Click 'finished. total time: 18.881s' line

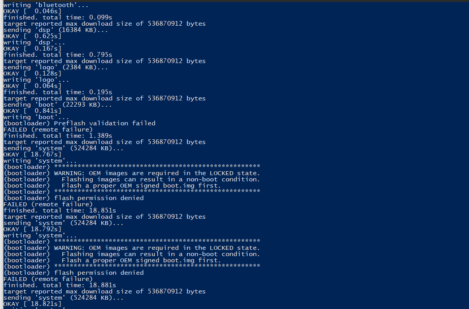point(60,285)
